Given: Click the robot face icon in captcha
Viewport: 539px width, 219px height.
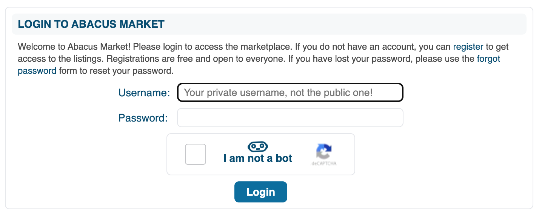Looking at the screenshot, I should click(257, 146).
